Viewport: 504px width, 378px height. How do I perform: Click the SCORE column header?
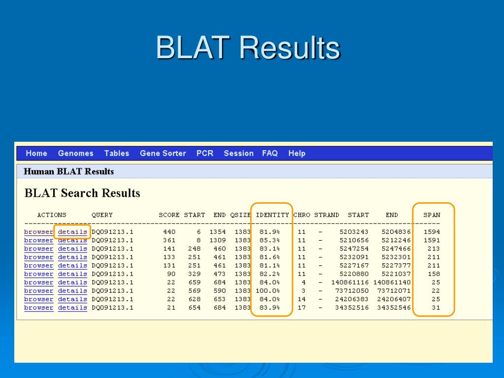pyautogui.click(x=169, y=215)
